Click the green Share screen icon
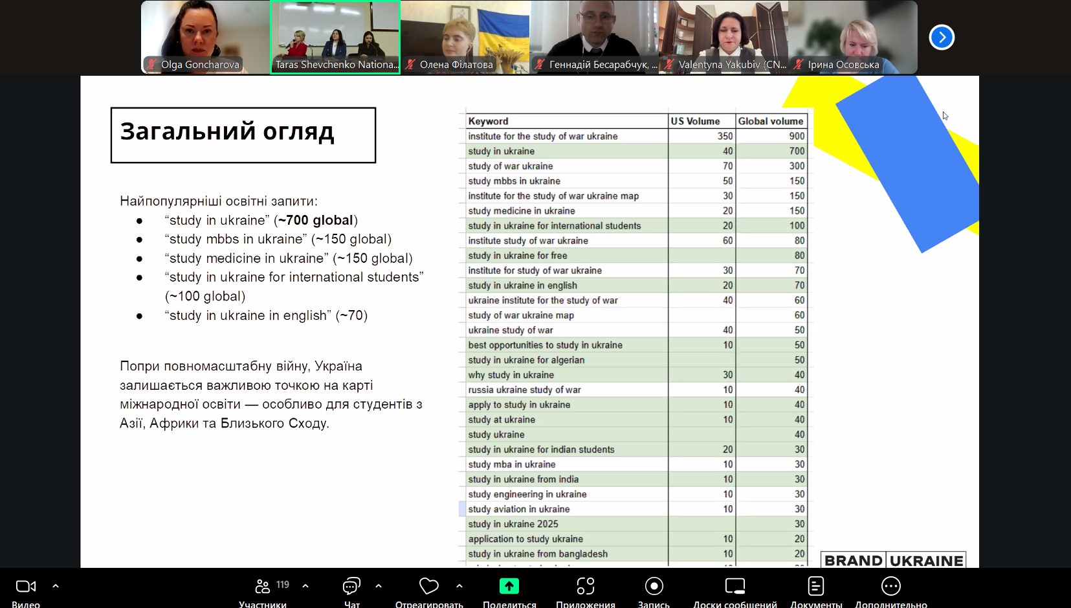This screenshot has height=608, width=1071. tap(509, 587)
